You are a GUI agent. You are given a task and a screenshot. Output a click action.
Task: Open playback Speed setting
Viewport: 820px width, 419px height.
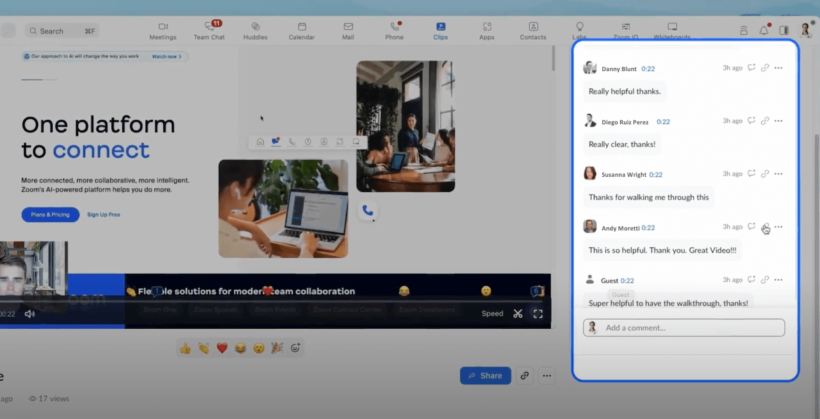coord(492,314)
